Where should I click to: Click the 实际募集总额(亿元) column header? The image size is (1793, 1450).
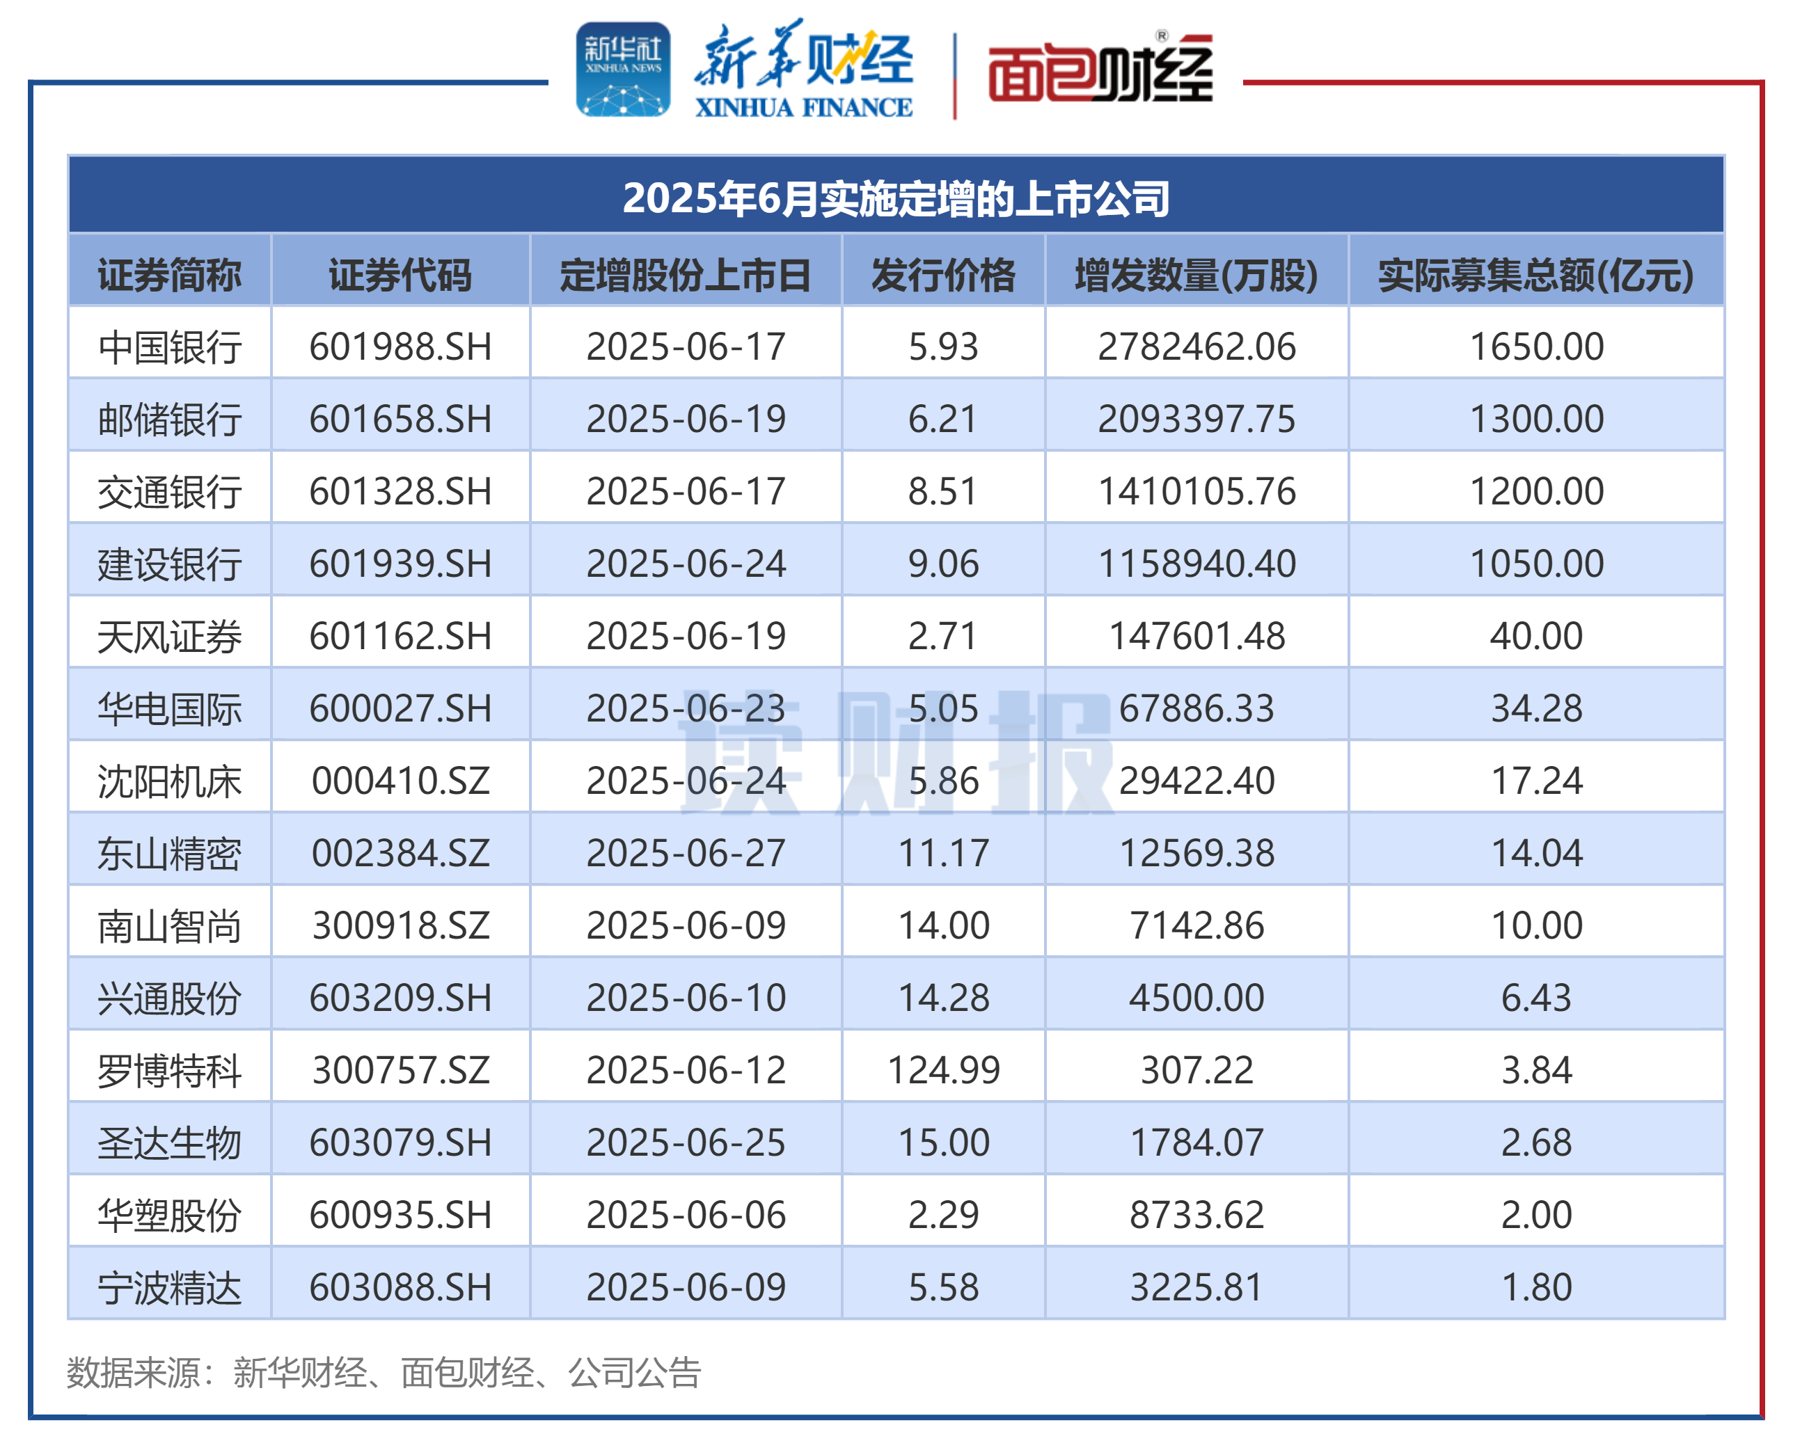click(x=1535, y=275)
